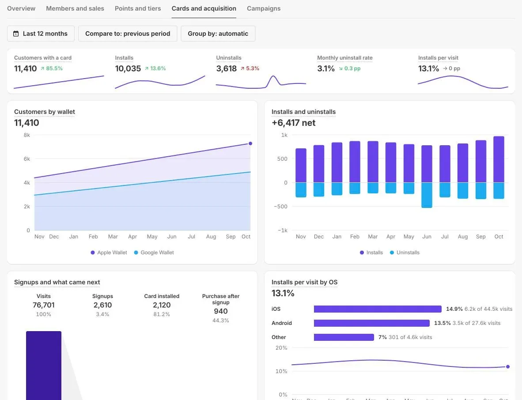Click the 0.3 pp down arrow icon
The width and height of the screenshot is (522, 400).
coord(340,68)
